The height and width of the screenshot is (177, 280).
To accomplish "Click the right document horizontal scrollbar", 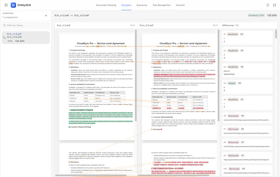I will tap(173, 175).
